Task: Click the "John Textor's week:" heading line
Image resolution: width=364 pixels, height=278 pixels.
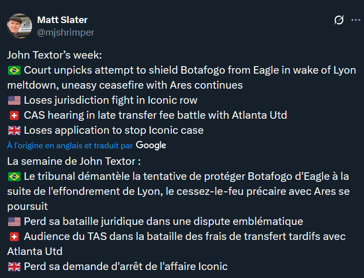Action: coord(55,55)
